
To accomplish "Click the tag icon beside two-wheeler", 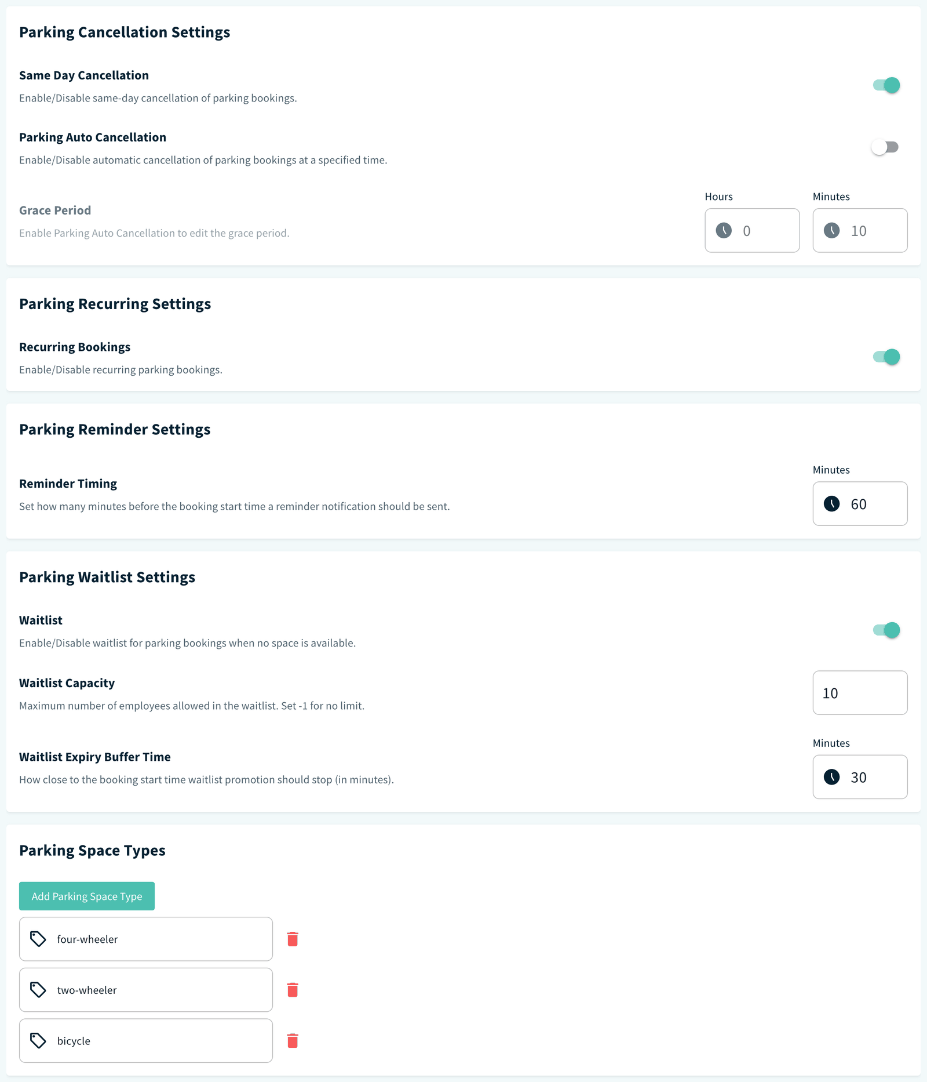I will tap(38, 990).
